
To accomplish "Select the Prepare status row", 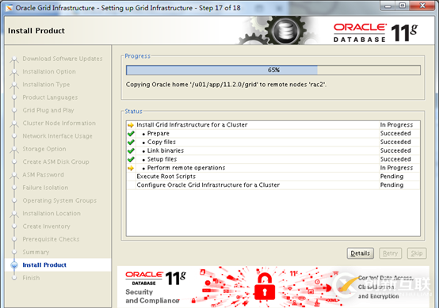I will [x=273, y=134].
